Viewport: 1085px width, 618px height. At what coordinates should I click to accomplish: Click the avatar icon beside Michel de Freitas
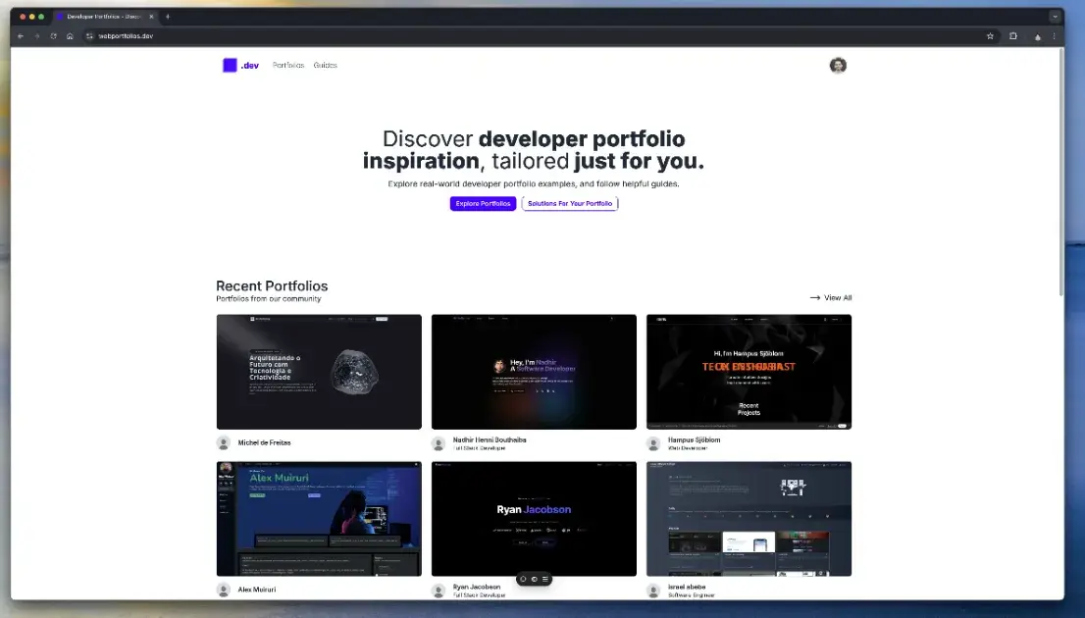pyautogui.click(x=223, y=442)
